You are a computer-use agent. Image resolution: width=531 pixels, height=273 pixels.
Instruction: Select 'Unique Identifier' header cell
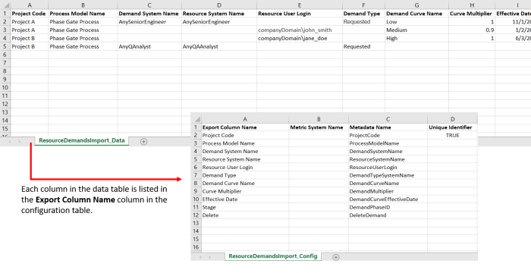(x=452, y=127)
